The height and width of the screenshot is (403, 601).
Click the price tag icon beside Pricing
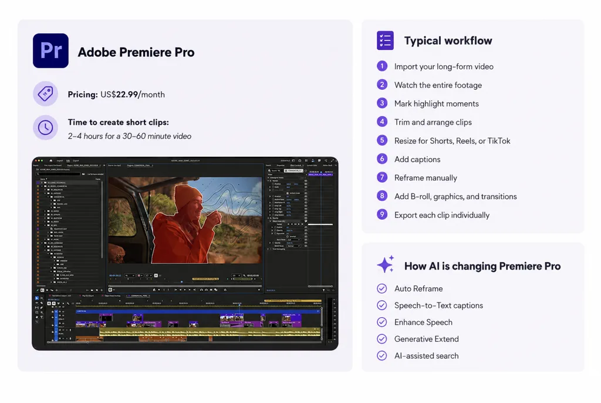point(45,93)
